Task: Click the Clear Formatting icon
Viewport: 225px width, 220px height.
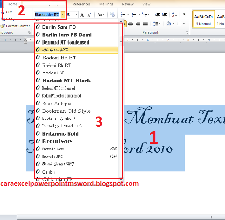Action: [x=113, y=15]
